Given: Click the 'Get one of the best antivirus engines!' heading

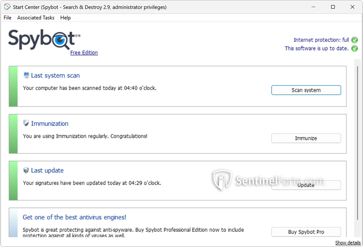Looking at the screenshot, I should (x=74, y=217).
